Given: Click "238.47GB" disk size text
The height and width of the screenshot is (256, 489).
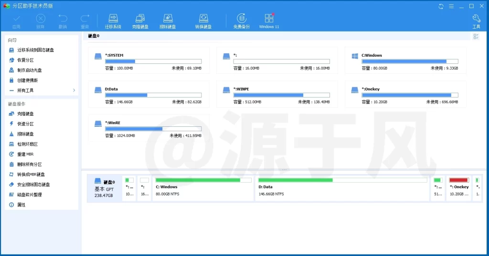Looking at the screenshot, I should coord(104,195).
